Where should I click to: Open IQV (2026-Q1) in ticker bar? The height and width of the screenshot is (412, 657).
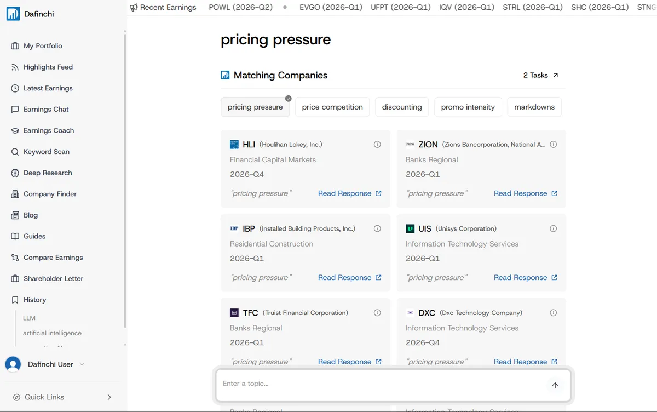coord(466,7)
